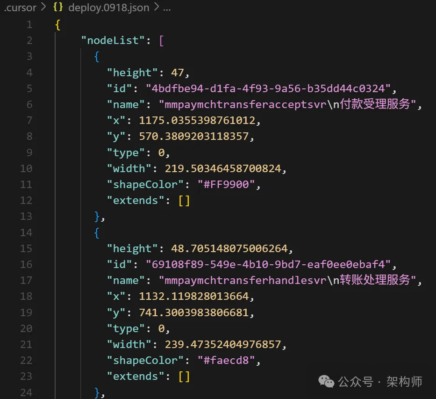Click the empty extends array on line 23

pos(184,377)
